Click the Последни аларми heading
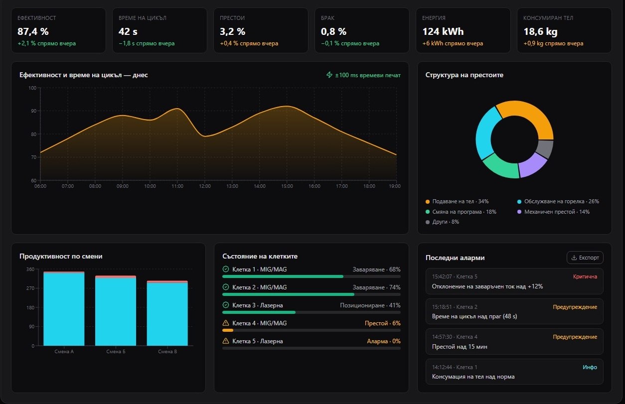 click(x=455, y=258)
